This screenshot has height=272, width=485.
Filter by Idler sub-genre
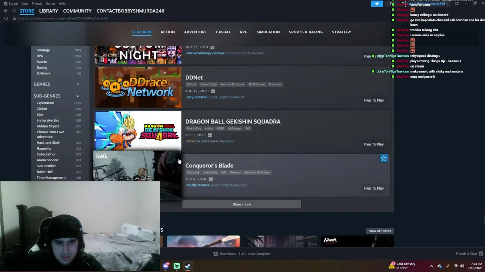[40, 114]
